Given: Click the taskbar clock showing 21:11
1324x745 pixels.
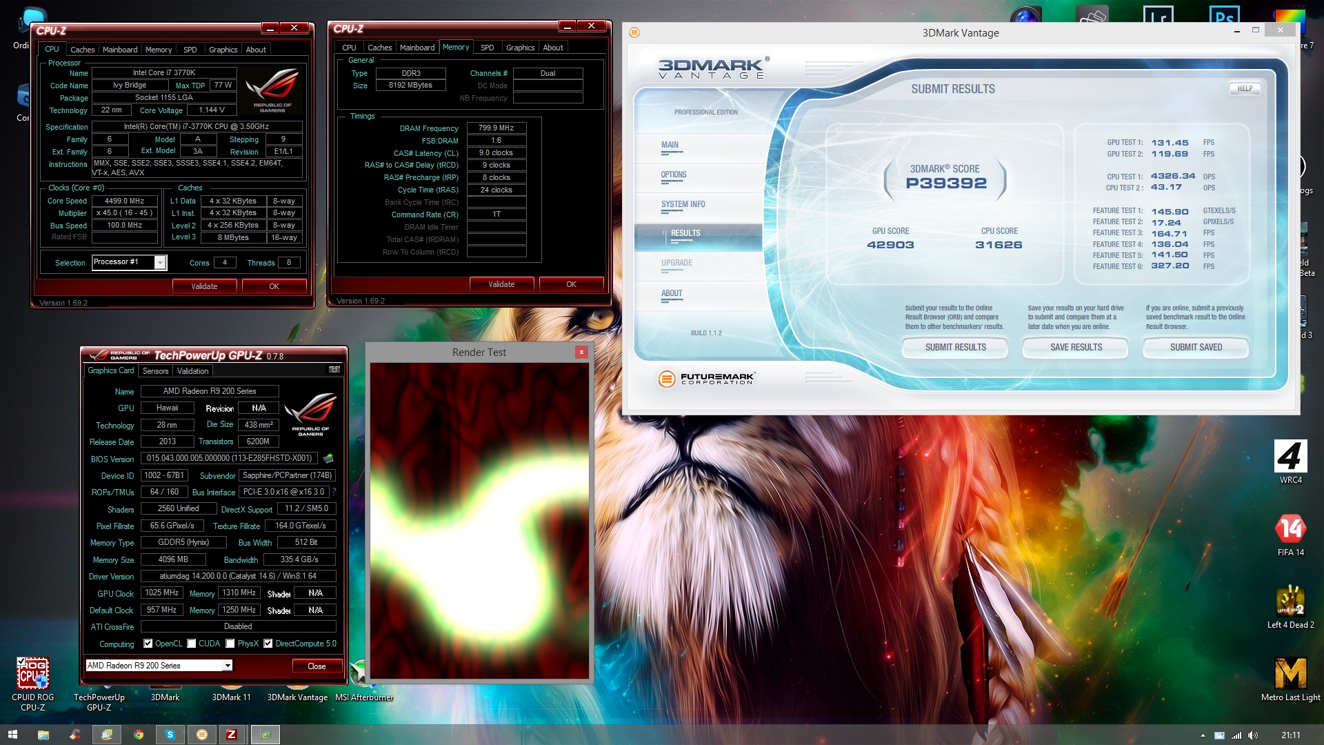Looking at the screenshot, I should coord(1291,735).
